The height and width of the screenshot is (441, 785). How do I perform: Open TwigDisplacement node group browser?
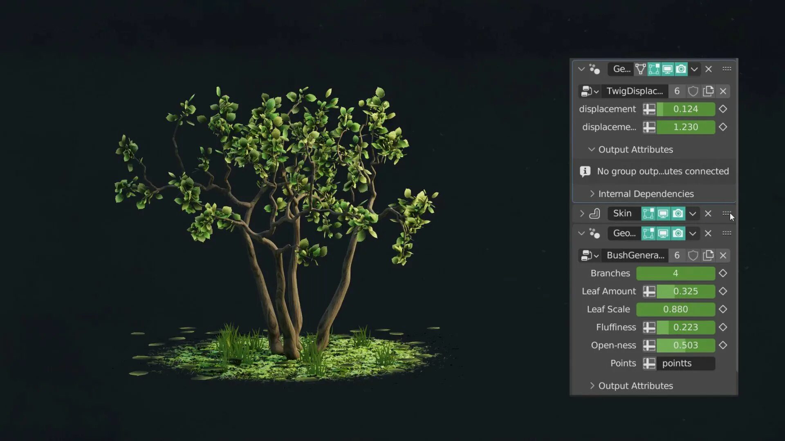pos(589,91)
